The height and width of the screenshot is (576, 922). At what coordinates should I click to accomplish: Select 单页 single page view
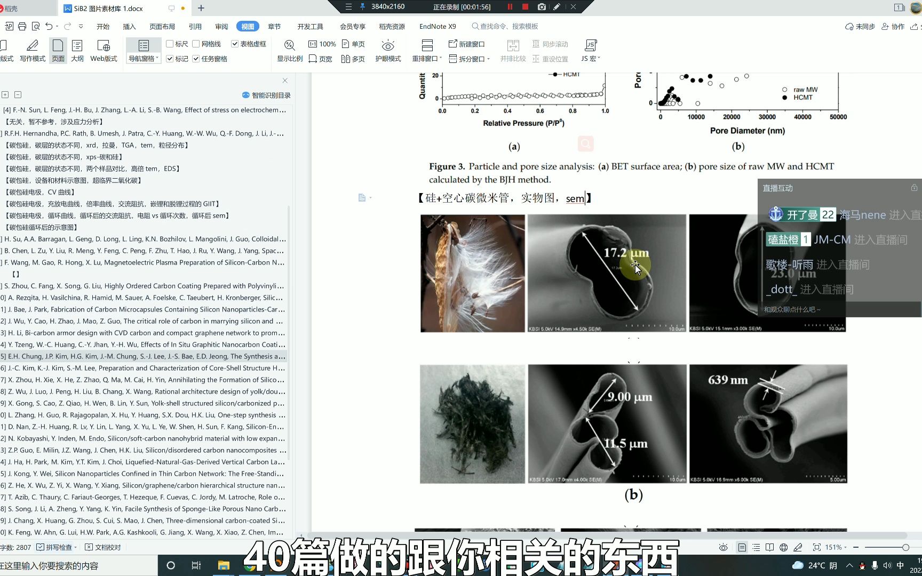(x=353, y=44)
